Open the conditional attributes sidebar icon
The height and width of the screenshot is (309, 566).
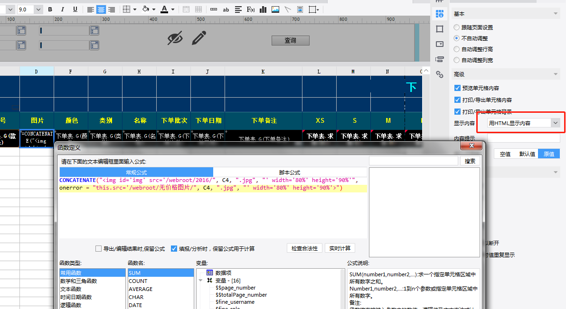[x=440, y=59]
